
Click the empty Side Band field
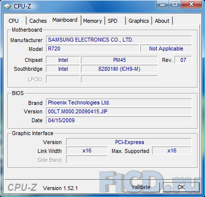coord(87,159)
